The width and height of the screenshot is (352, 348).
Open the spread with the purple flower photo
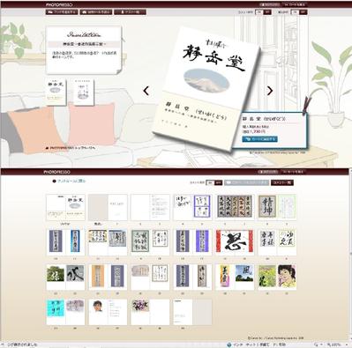click(150, 312)
